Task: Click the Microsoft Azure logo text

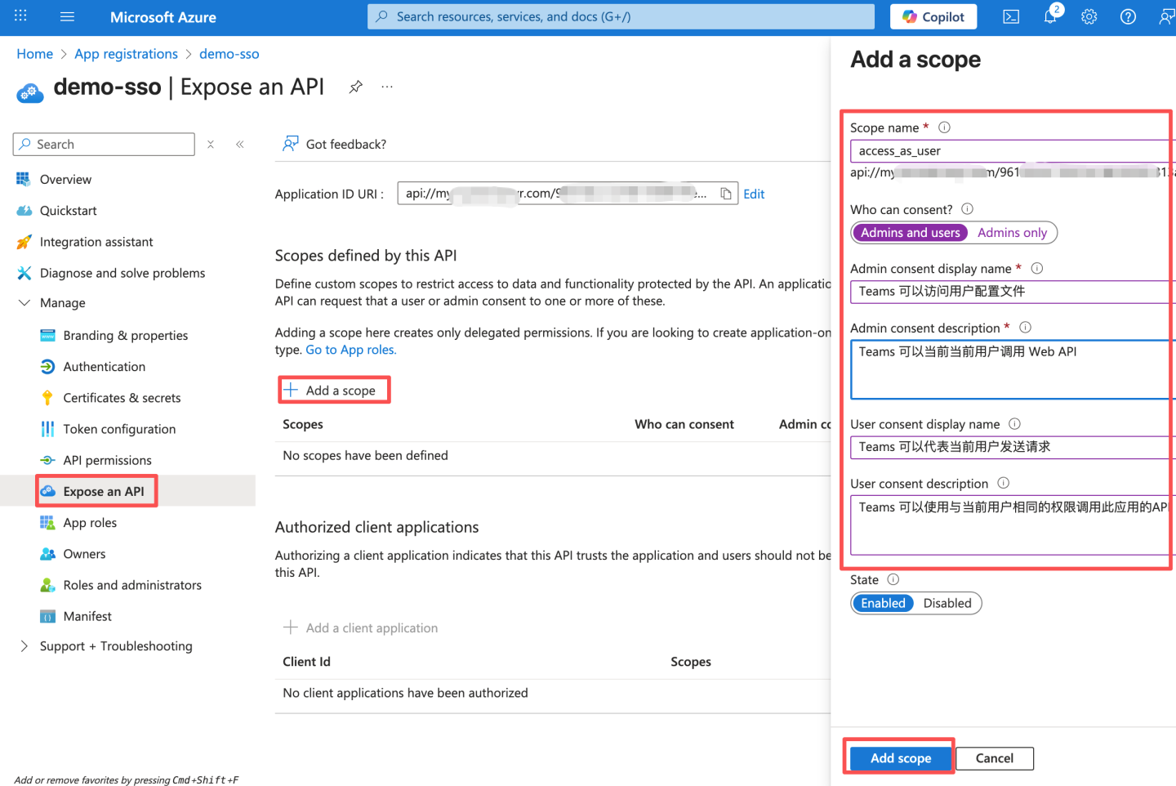Action: [x=163, y=16]
